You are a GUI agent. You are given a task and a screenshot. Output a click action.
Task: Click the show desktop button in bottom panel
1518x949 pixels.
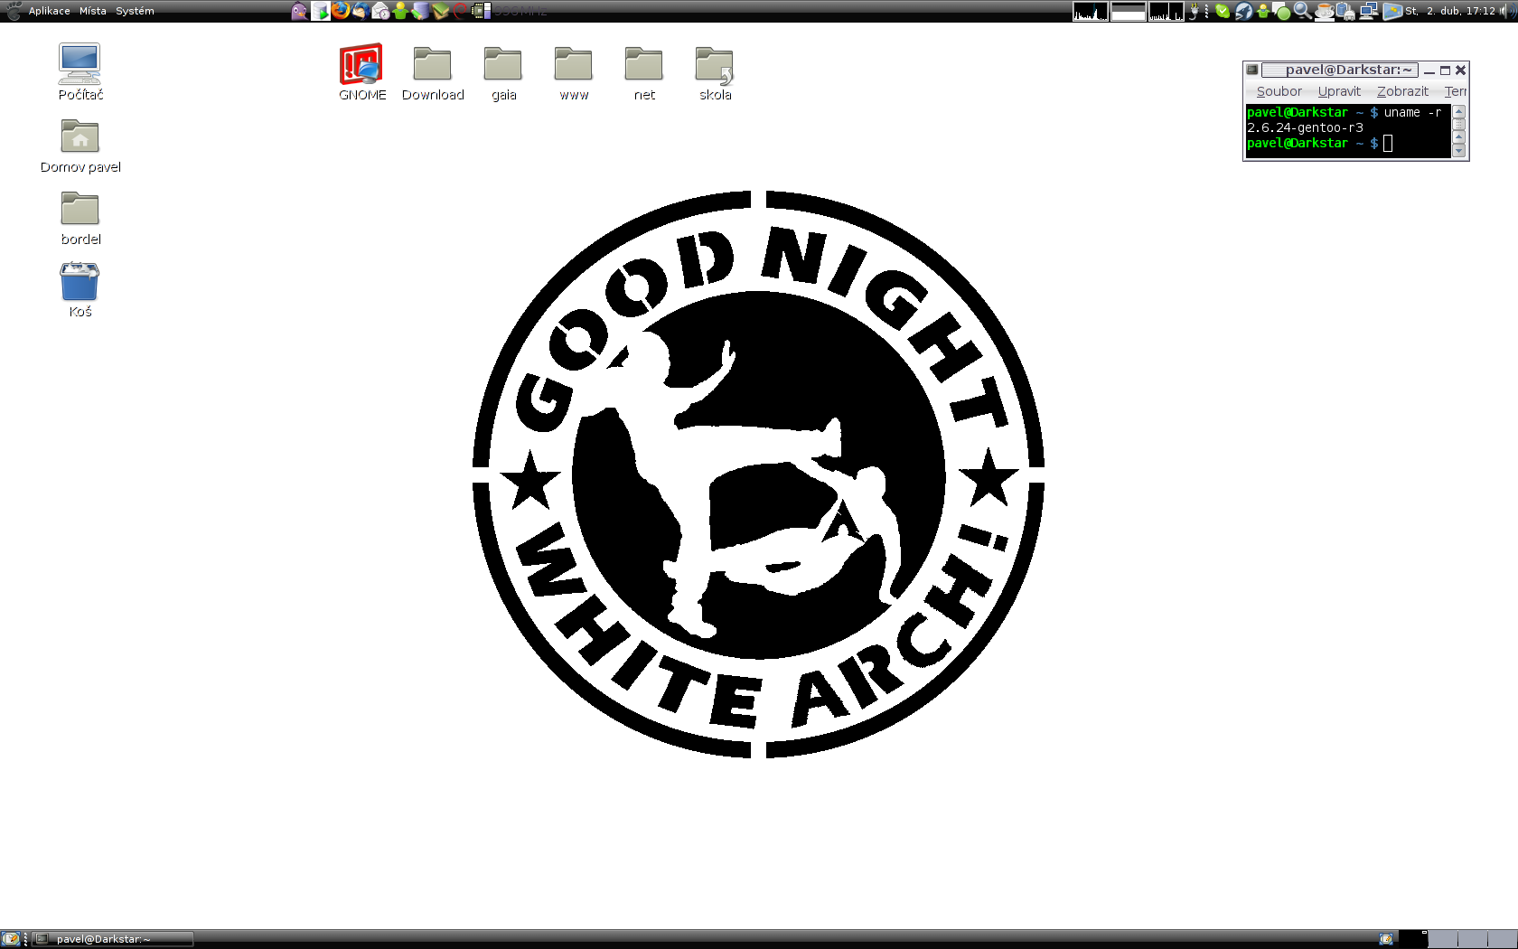click(10, 939)
